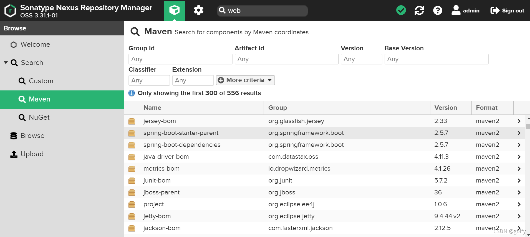Click the Artifact Id input field

287,59
